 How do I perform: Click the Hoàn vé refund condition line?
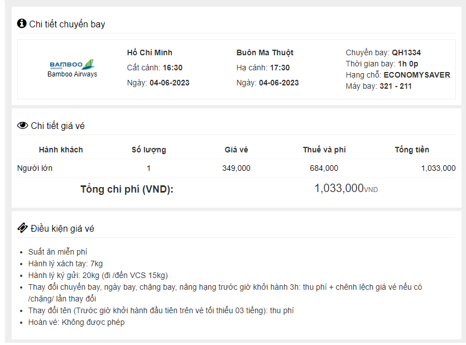point(76,322)
